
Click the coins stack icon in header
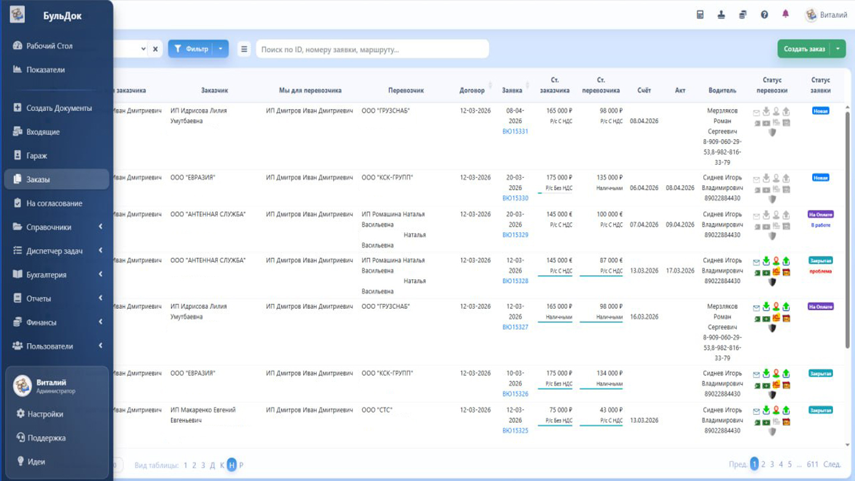pyautogui.click(x=742, y=15)
